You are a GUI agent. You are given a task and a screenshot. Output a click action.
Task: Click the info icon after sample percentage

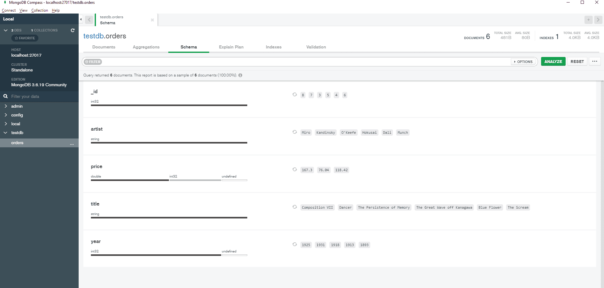click(x=240, y=75)
